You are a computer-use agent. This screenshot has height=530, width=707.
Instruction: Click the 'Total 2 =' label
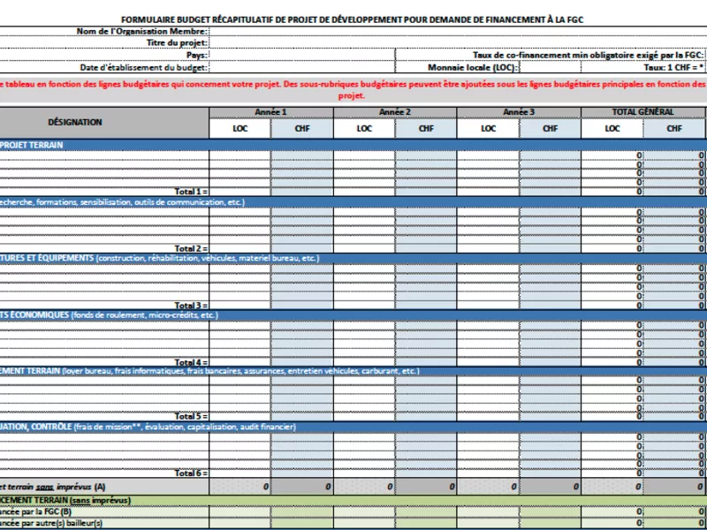[x=191, y=248]
